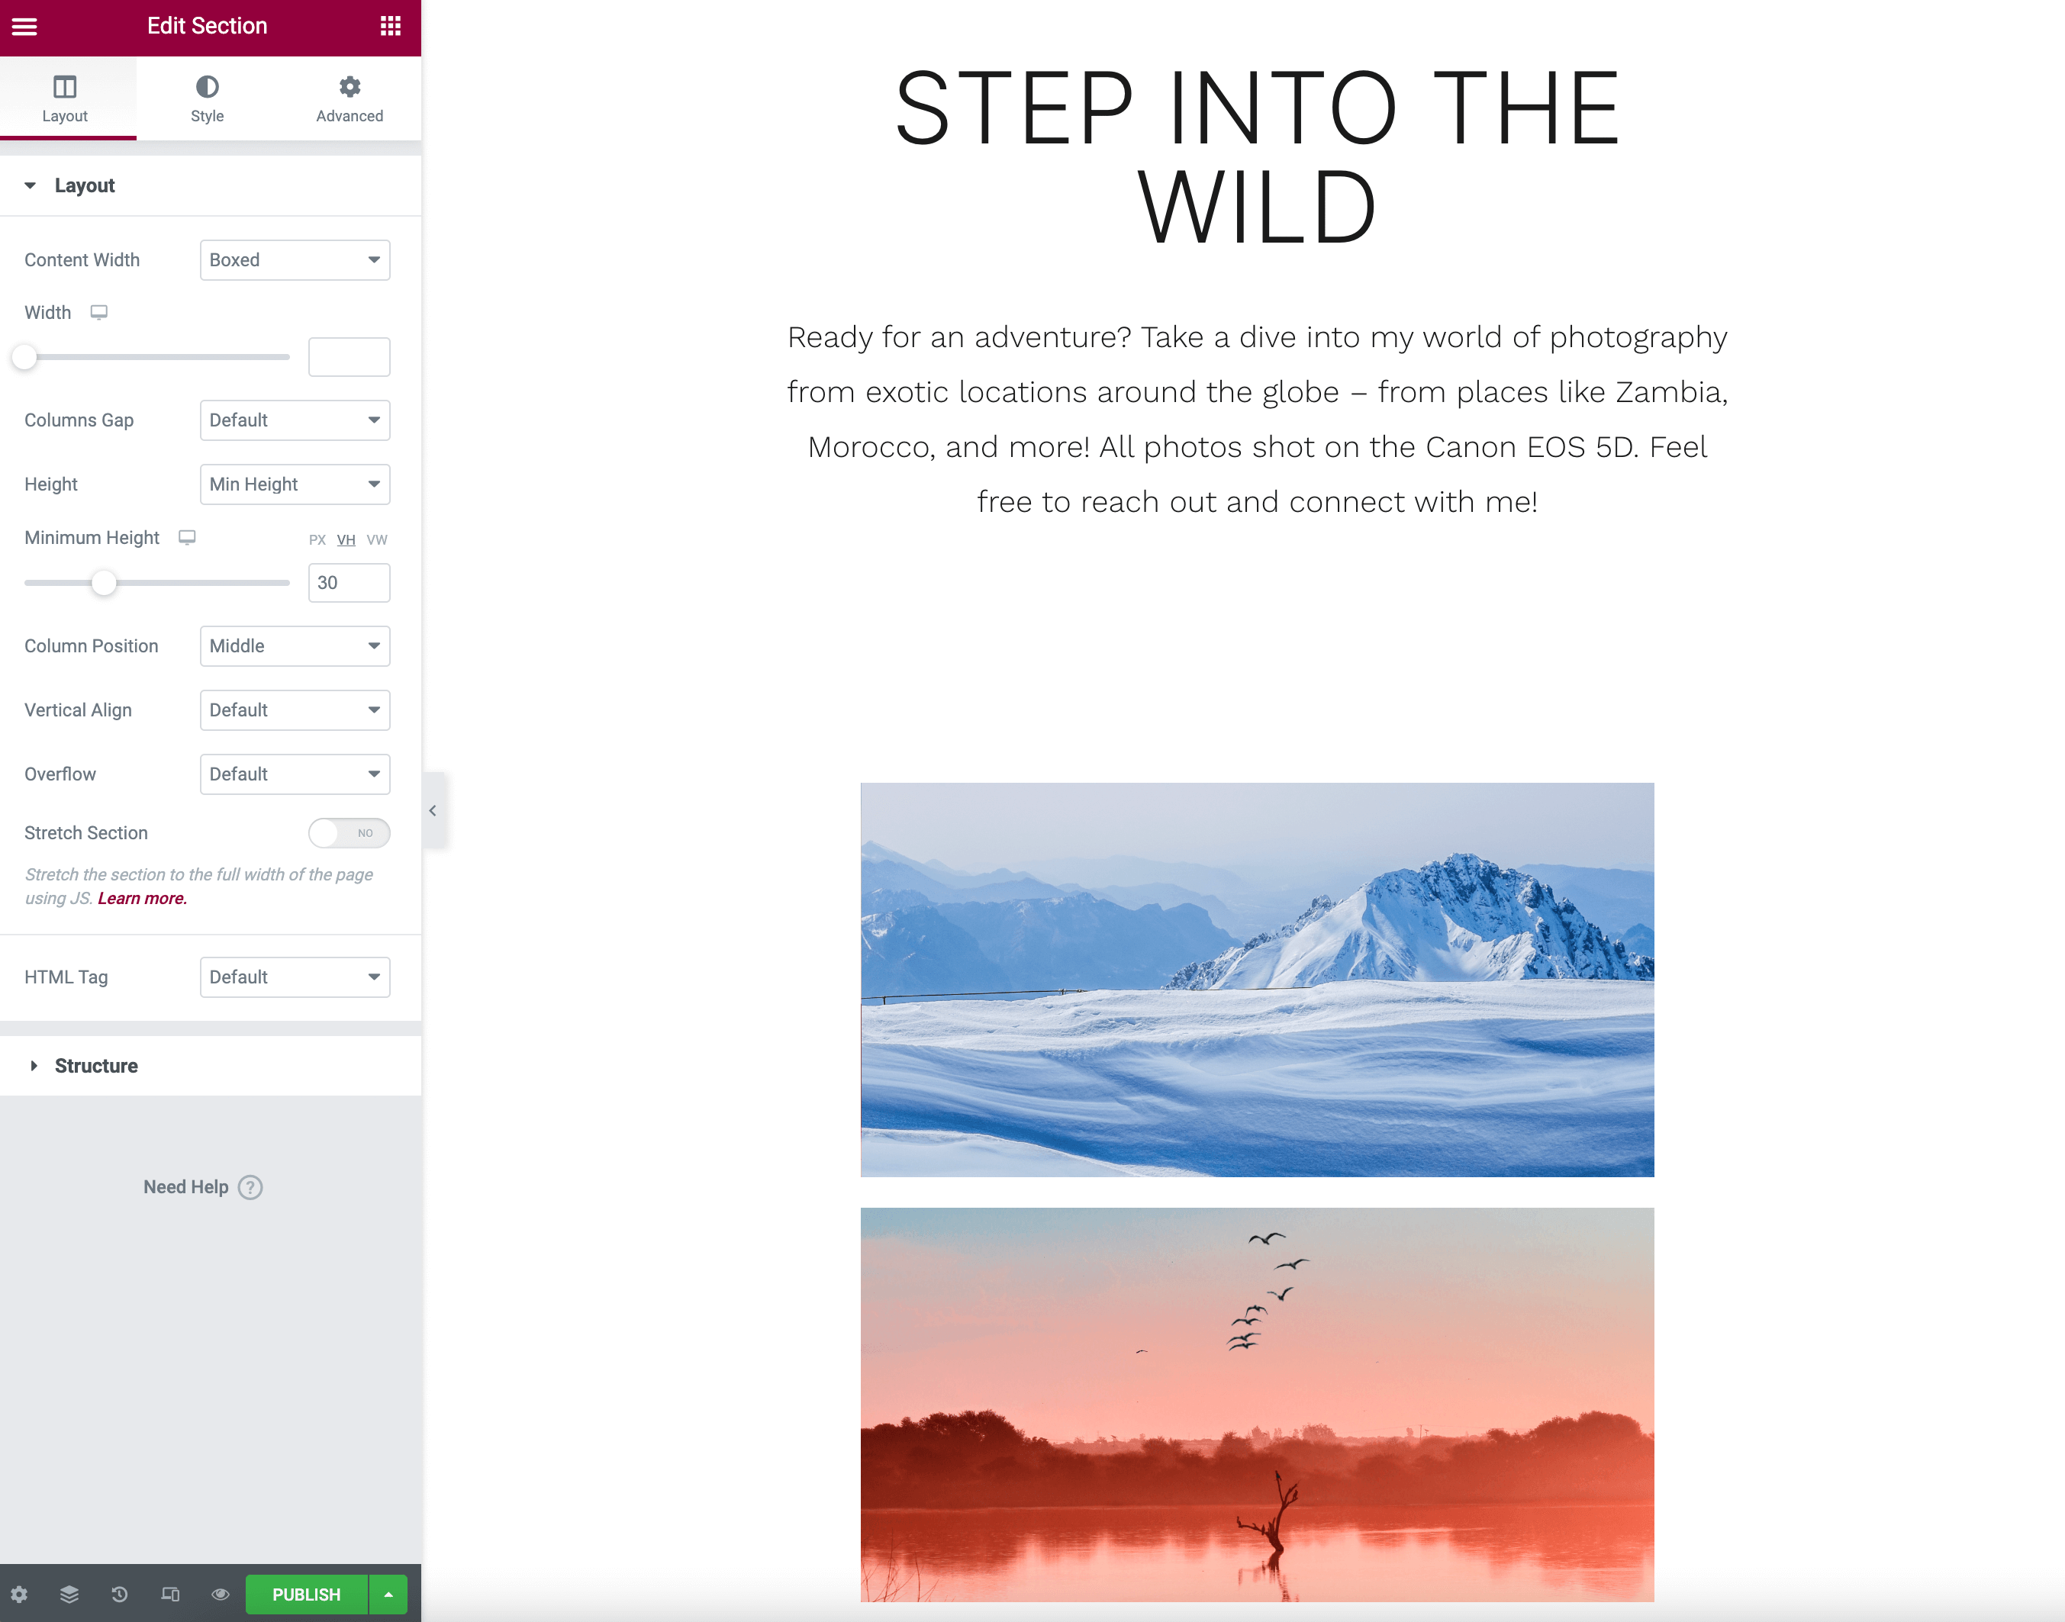2065x1622 pixels.
Task: Open the Content Width dropdown
Action: 295,260
